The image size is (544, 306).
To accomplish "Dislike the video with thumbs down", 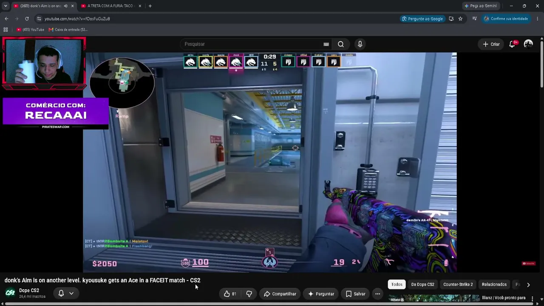I will [x=249, y=294].
